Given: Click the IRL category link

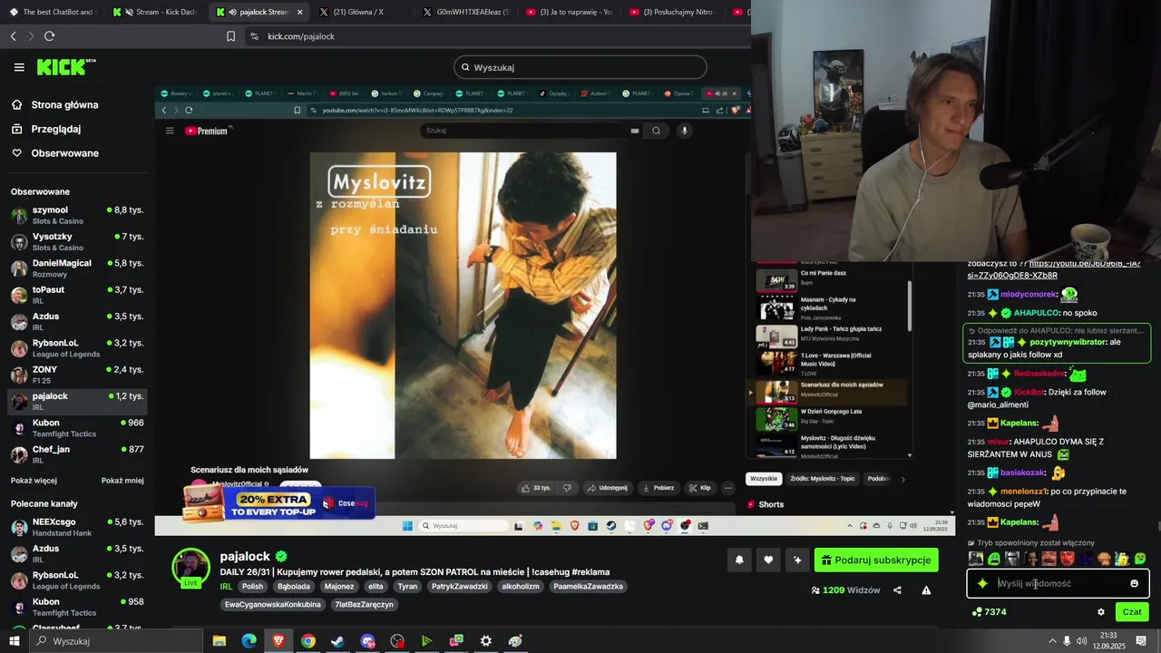Looking at the screenshot, I should pos(226,587).
